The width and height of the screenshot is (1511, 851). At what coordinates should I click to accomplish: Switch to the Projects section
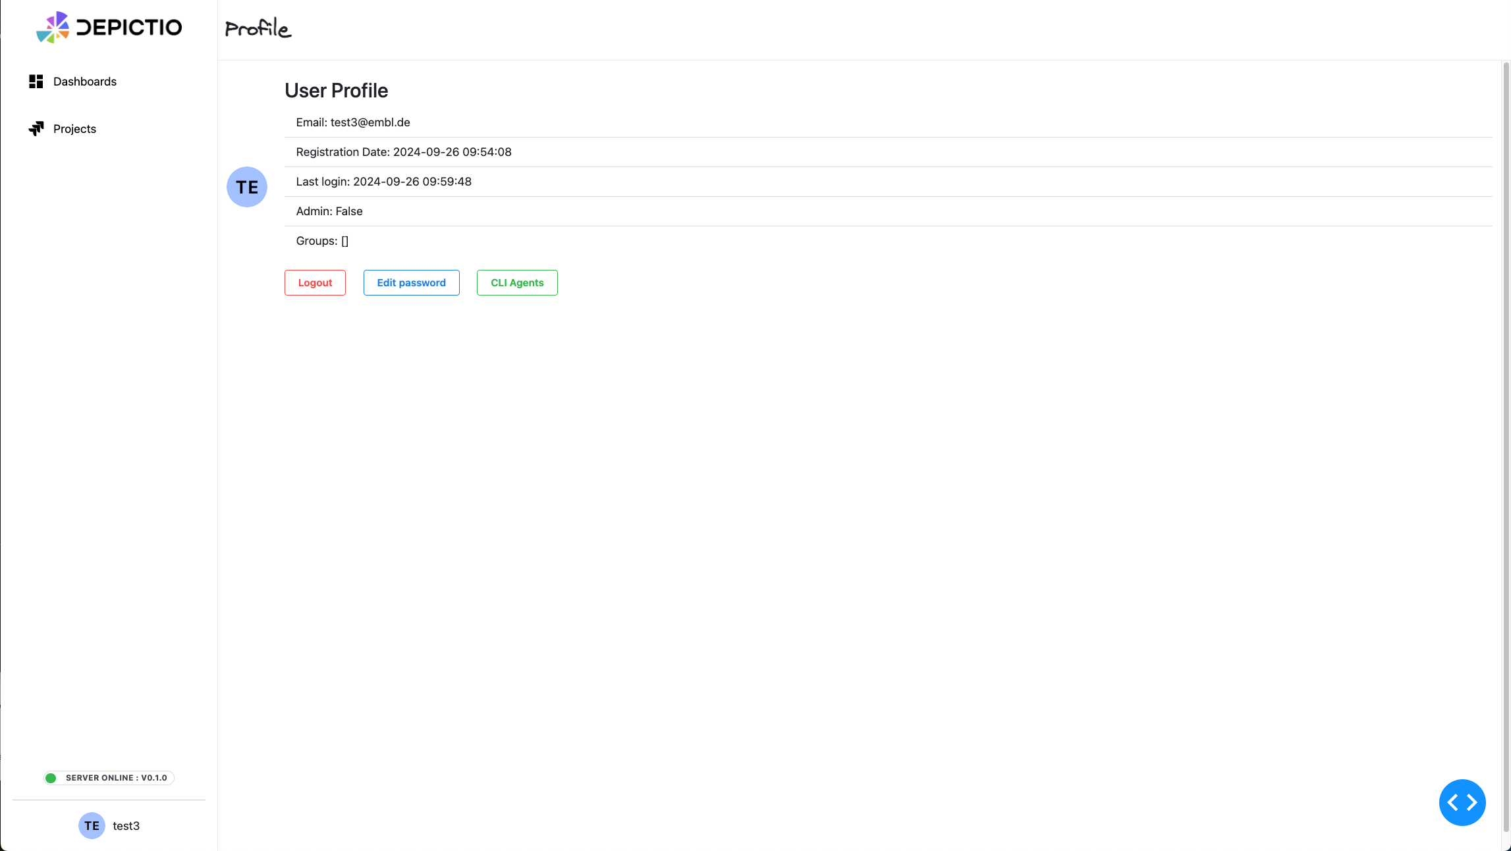(x=74, y=128)
